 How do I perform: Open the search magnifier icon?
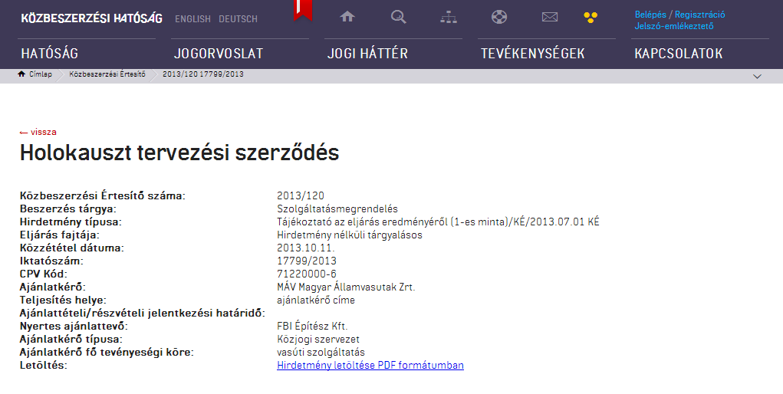(x=398, y=17)
